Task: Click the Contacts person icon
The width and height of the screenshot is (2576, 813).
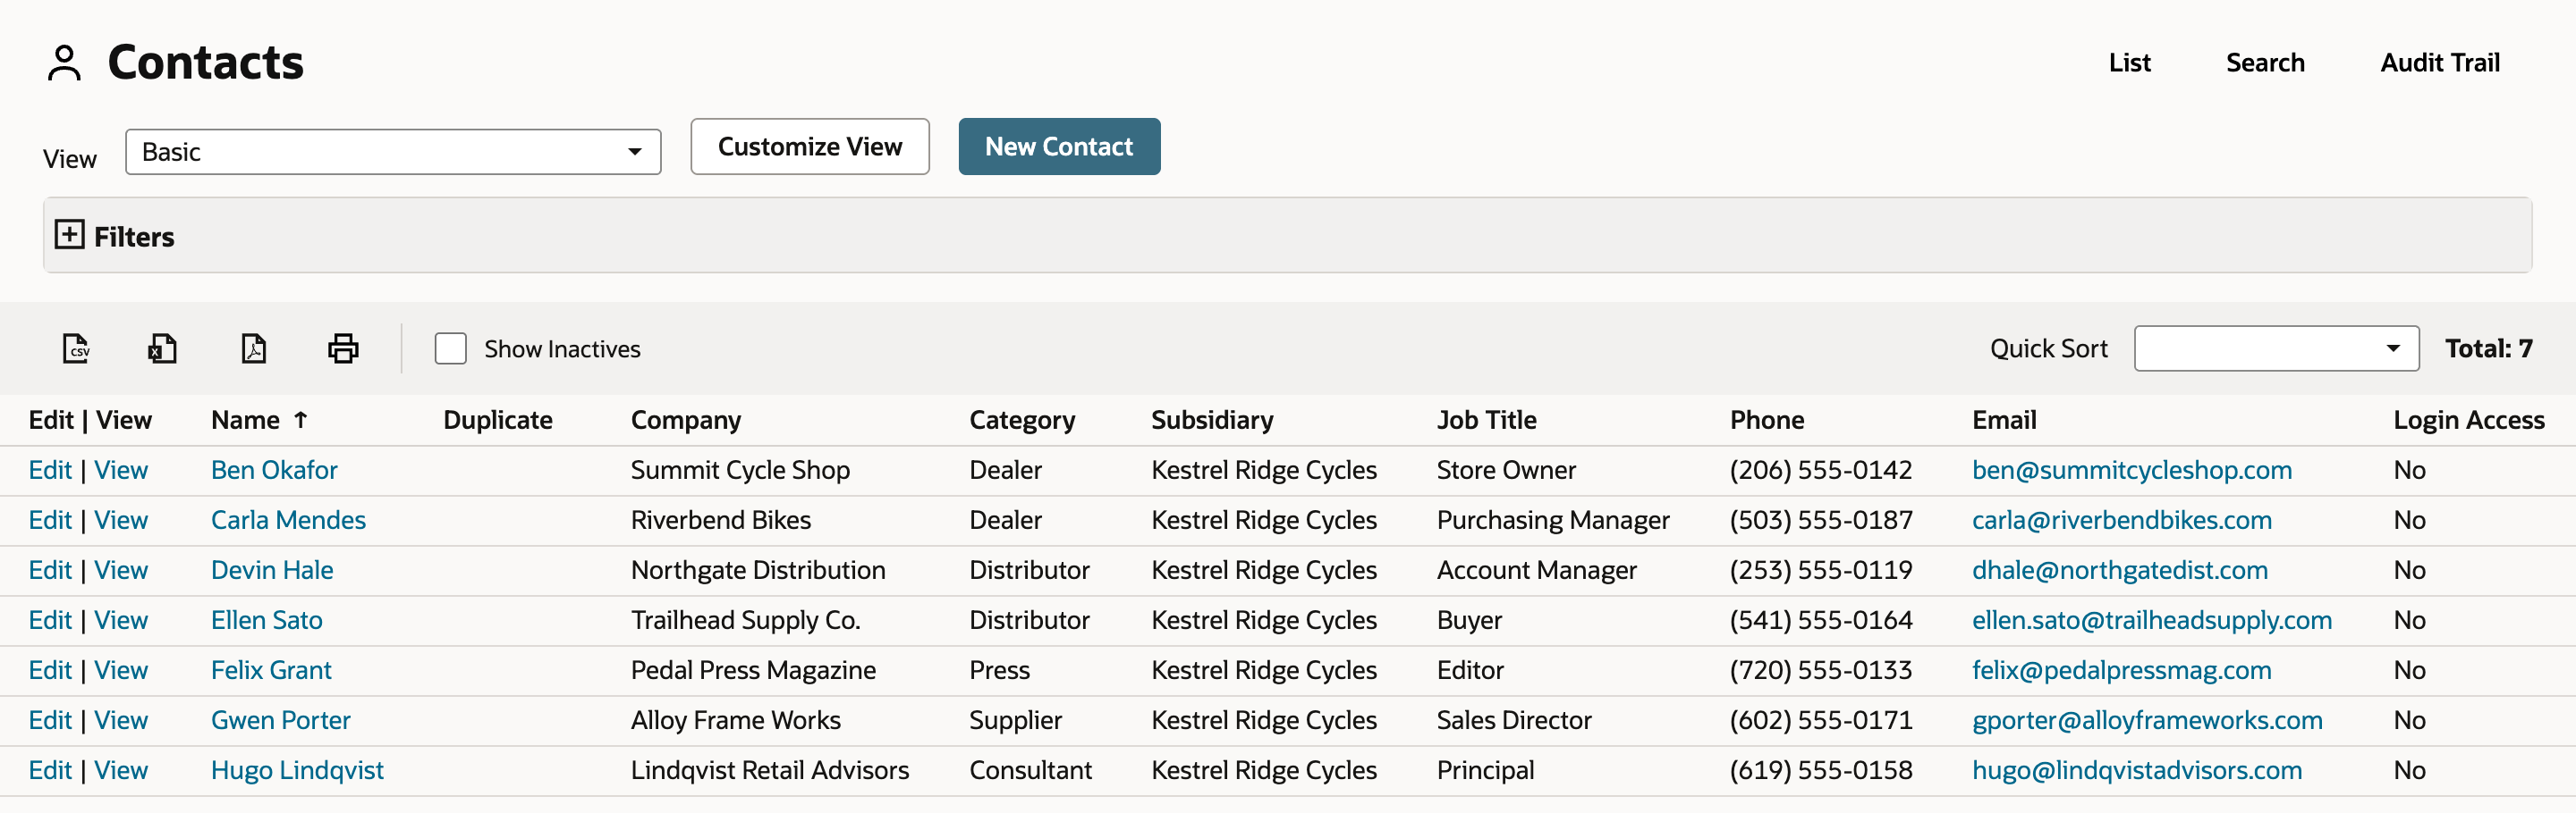Action: [x=65, y=63]
